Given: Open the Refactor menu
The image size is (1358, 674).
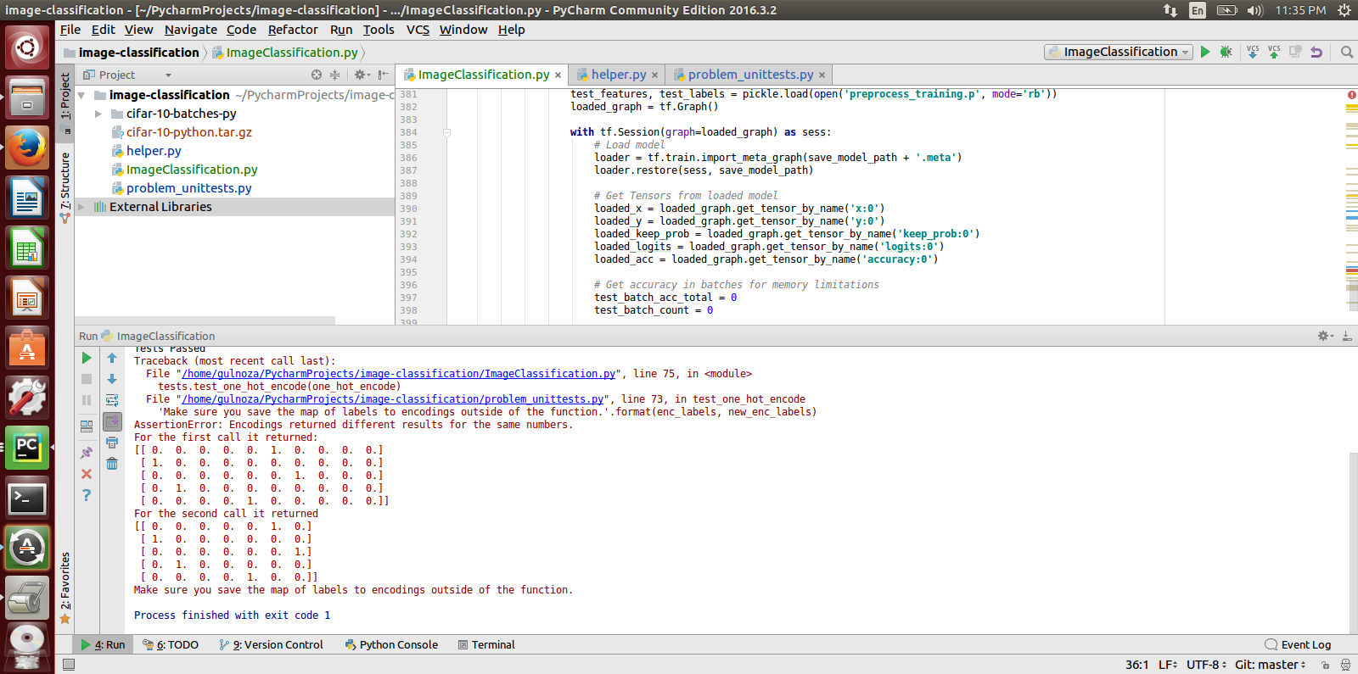Looking at the screenshot, I should [293, 30].
